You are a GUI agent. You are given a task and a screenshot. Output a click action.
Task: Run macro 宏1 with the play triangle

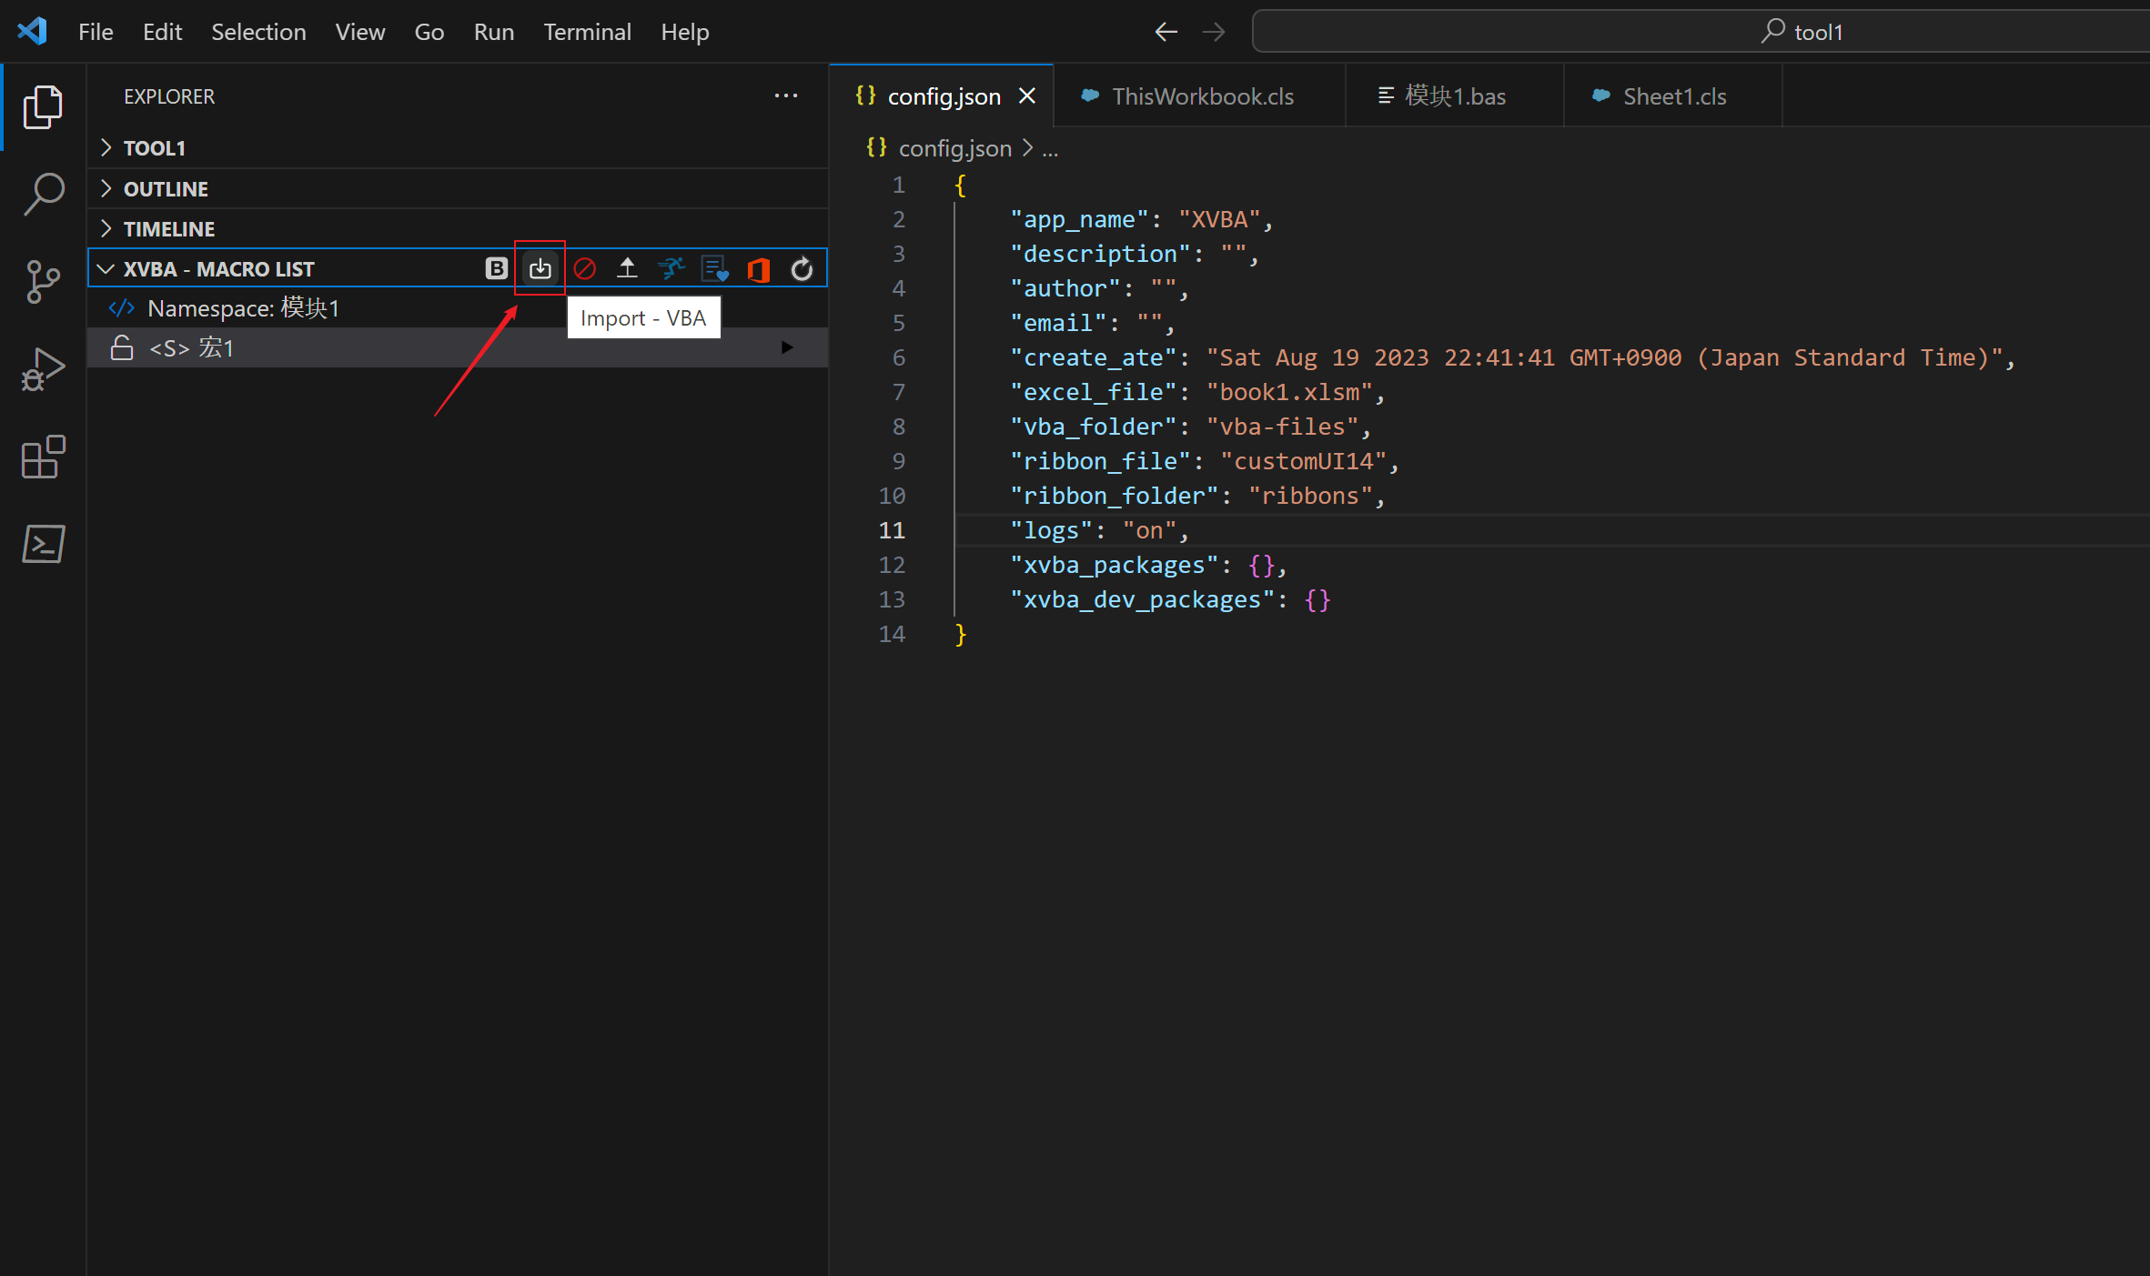tap(787, 347)
